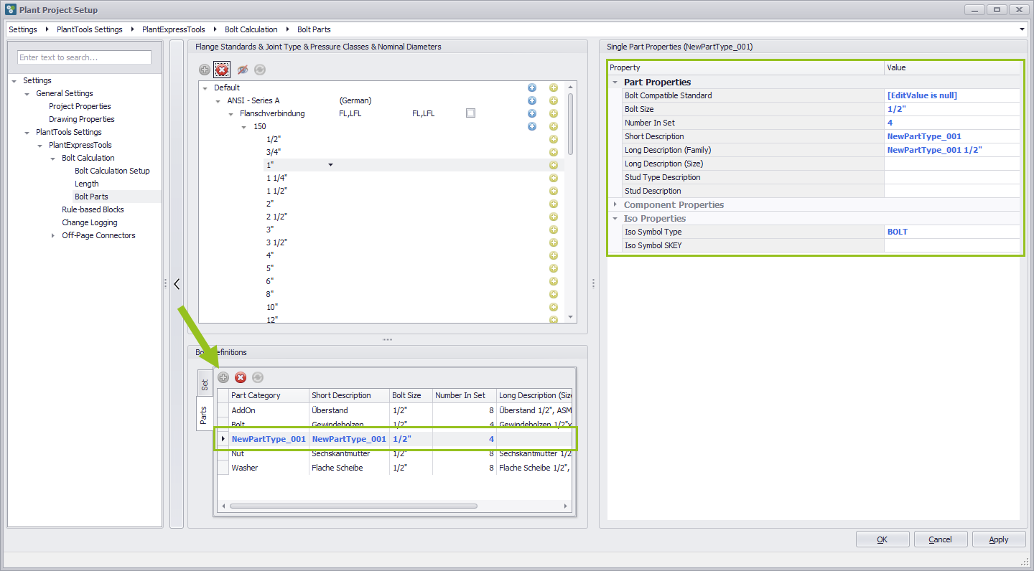1034x571 pixels.
Task: Click yellow plus icon in the 6" row
Action: [x=554, y=281]
